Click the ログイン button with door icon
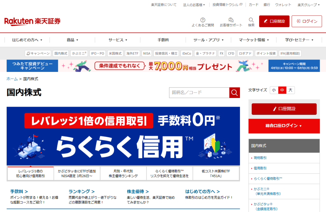This screenshot has width=326, height=212. [307, 21]
